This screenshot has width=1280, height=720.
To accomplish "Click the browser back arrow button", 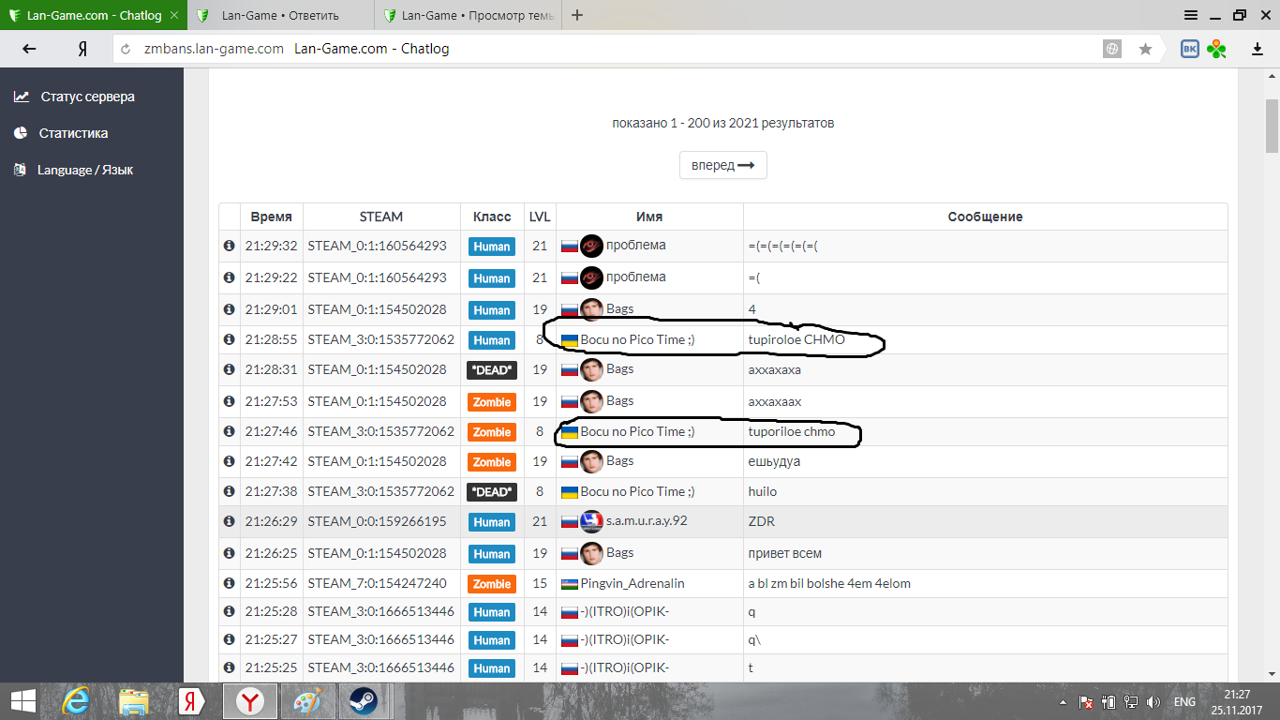I will pos(29,50).
